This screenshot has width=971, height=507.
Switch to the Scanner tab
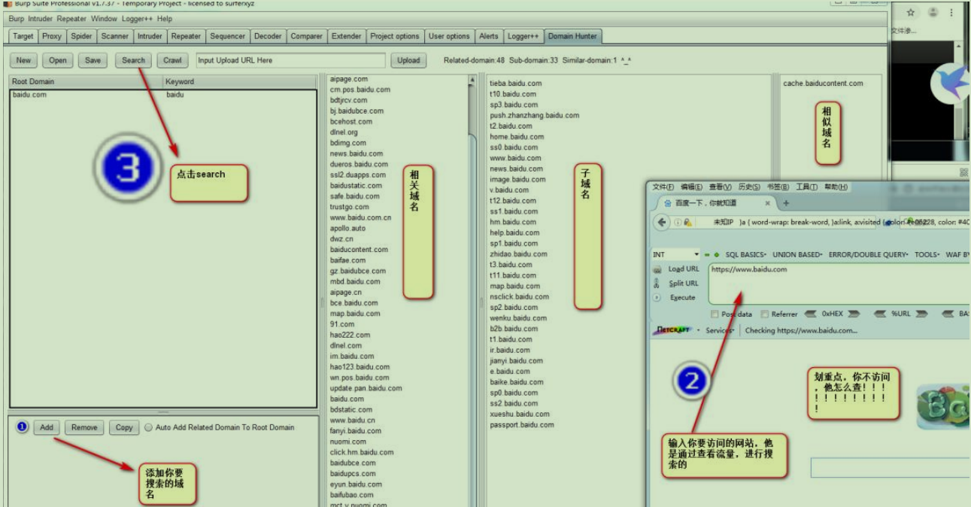tap(115, 36)
